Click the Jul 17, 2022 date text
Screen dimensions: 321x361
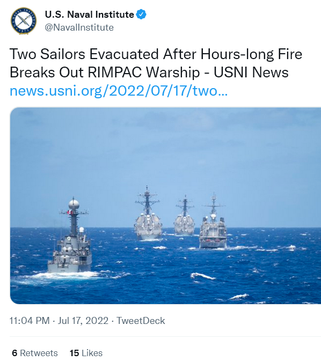tap(83, 321)
